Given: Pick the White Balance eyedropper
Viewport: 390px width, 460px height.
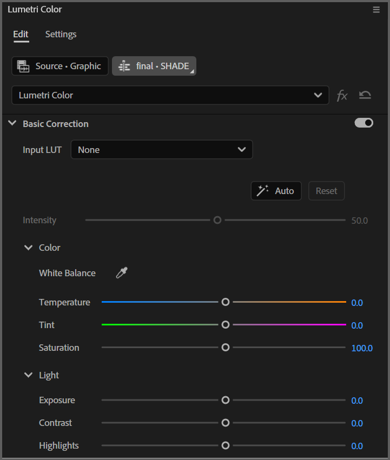Looking at the screenshot, I should coord(122,273).
